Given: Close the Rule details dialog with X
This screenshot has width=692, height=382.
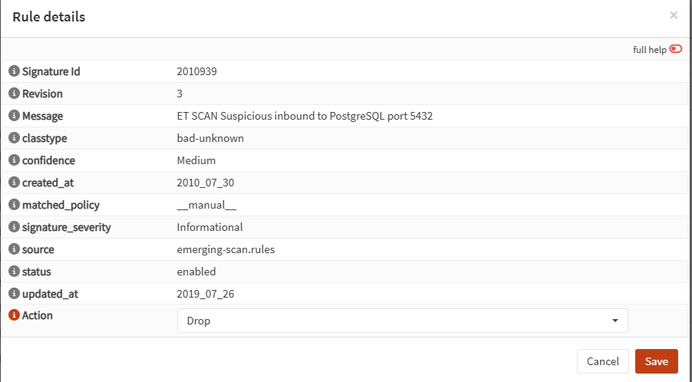Looking at the screenshot, I should pos(674,15).
